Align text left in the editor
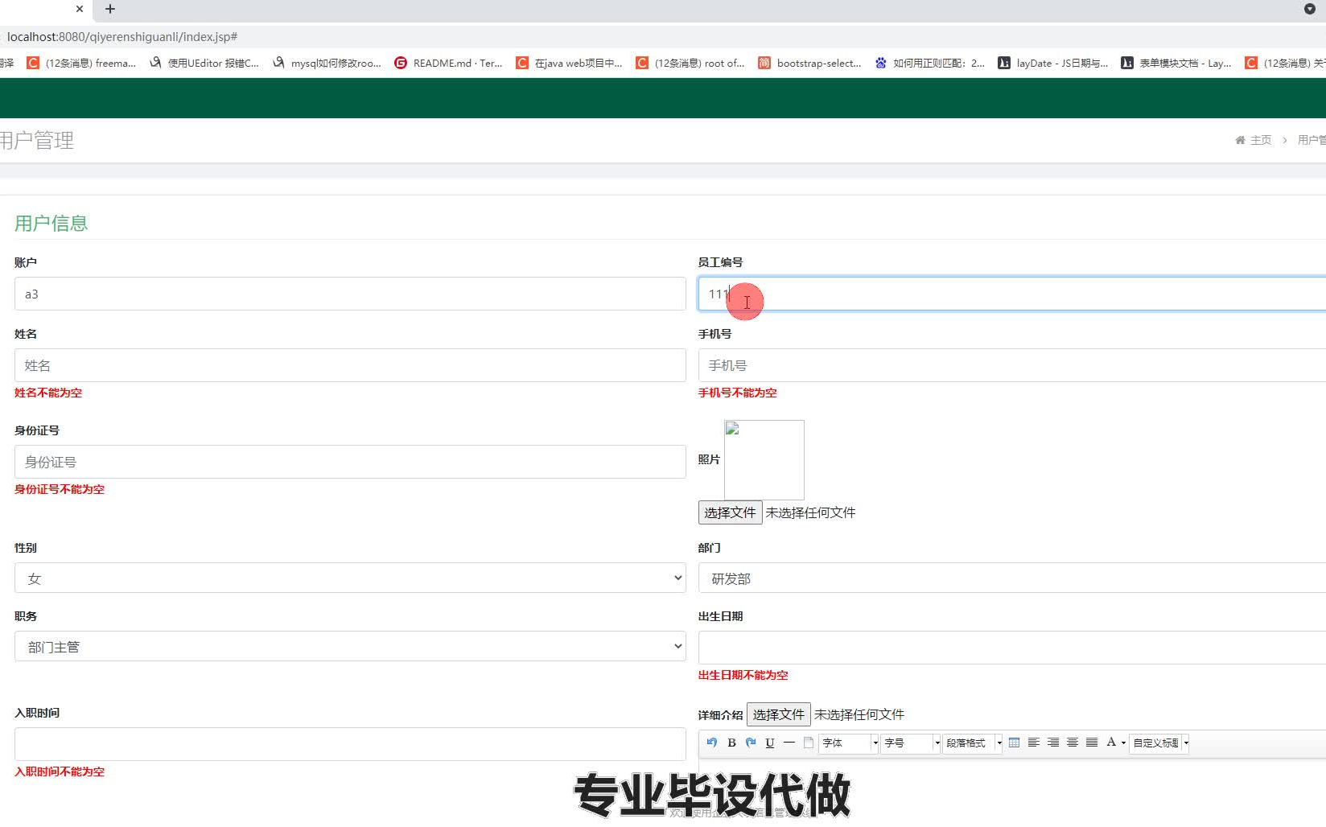 pos(1034,743)
